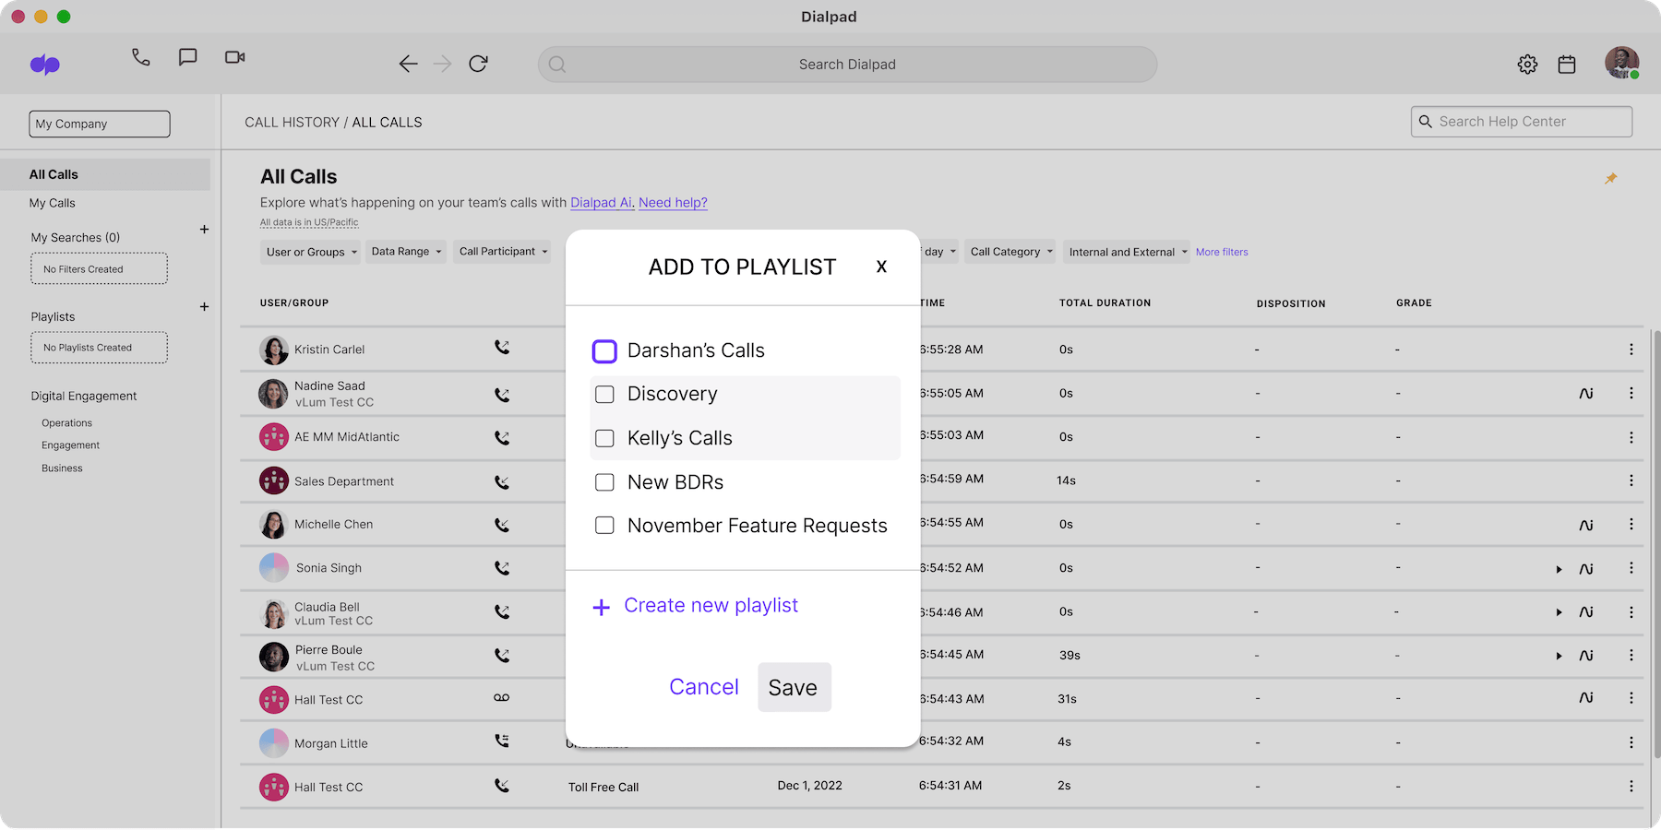Viewport: 1661px width, 830px height.
Task: Open the settings gear icon
Action: (x=1527, y=64)
